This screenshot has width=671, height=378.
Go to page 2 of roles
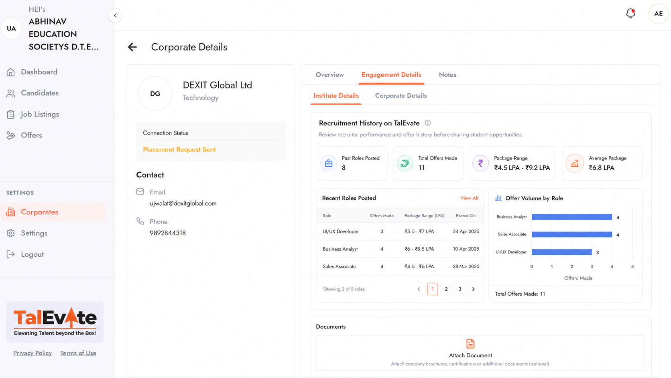pos(446,289)
